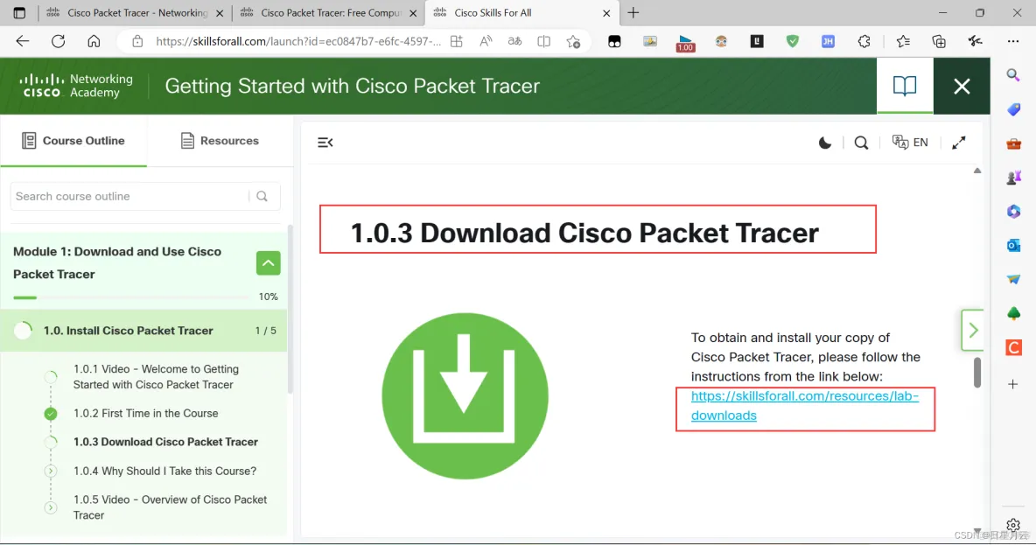The image size is (1036, 545).
Task: Collapse the sidebar with the hamburger icon
Action: [x=325, y=143]
